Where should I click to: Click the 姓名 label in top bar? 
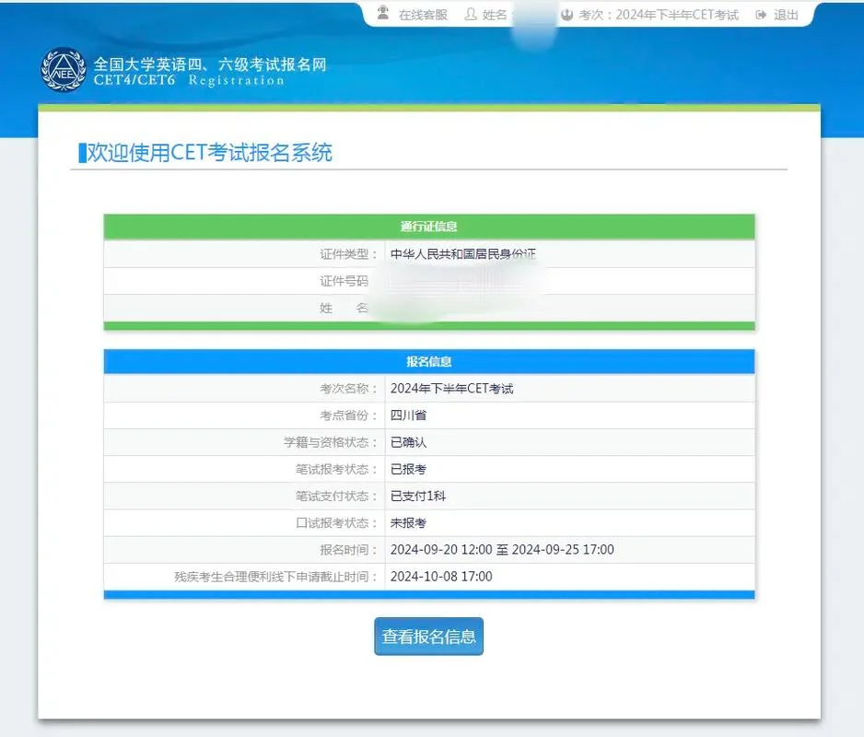point(495,15)
